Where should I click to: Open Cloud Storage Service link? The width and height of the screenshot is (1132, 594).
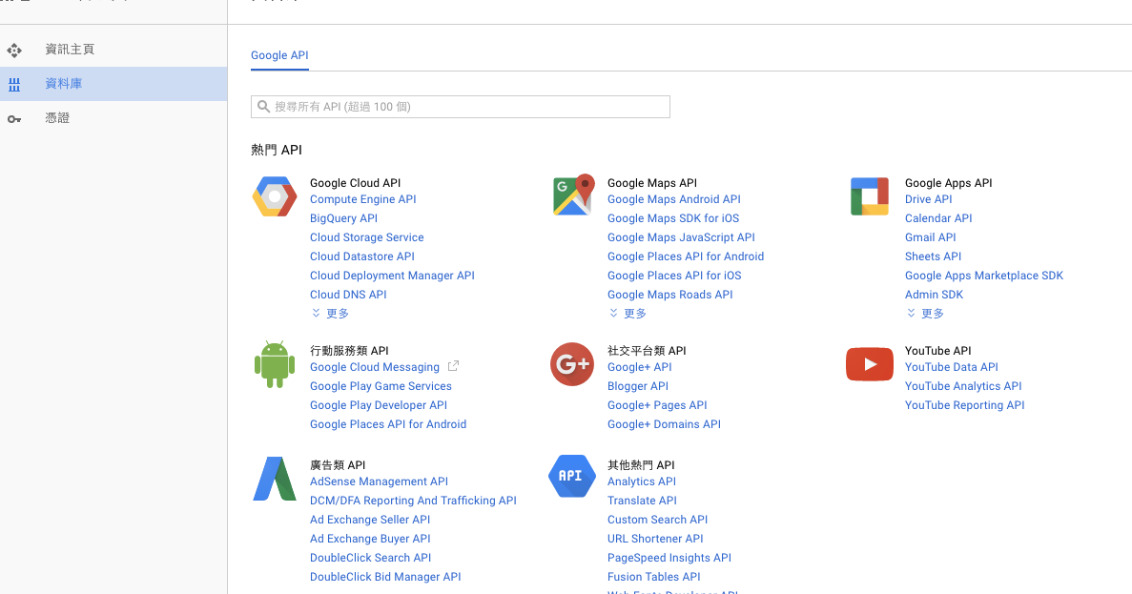367,237
